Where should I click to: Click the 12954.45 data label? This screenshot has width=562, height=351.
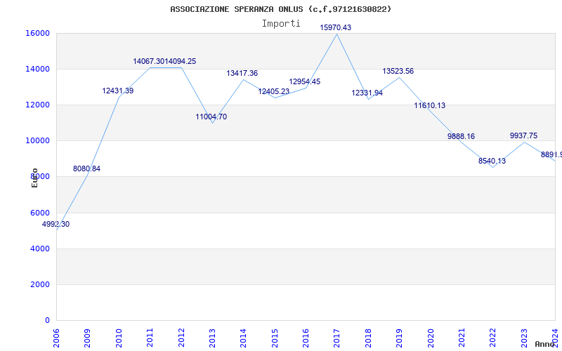tap(305, 81)
